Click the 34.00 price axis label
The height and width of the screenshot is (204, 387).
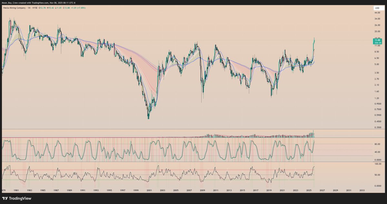(377, 19)
